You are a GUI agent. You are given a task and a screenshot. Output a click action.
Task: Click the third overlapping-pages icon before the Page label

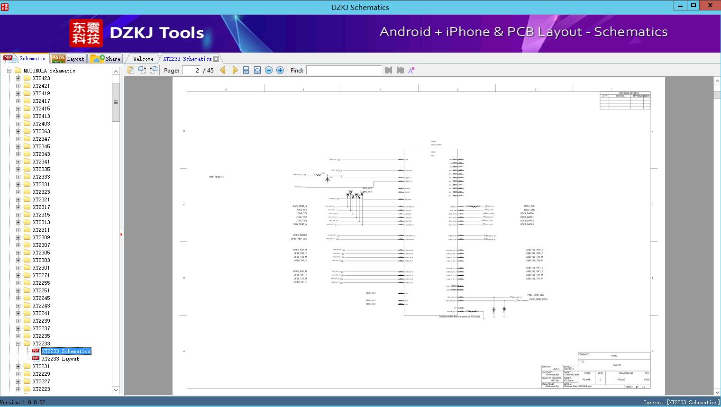(x=154, y=70)
